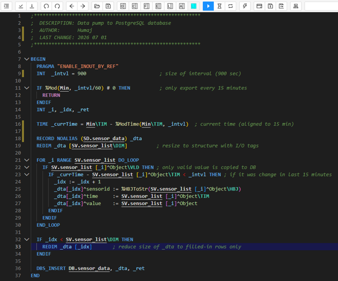Click line number 1 in the gutter
Viewport: 338px width, 281px height.
[x=20, y=16]
